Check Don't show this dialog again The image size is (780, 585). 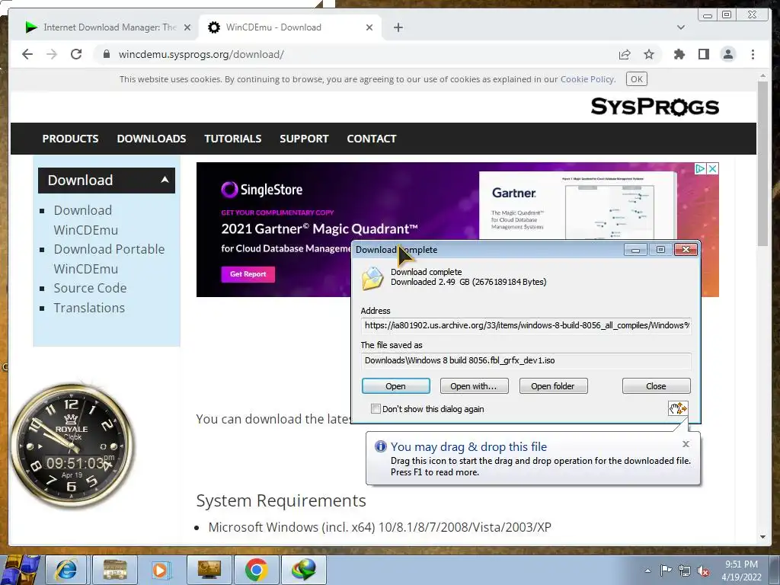click(376, 409)
